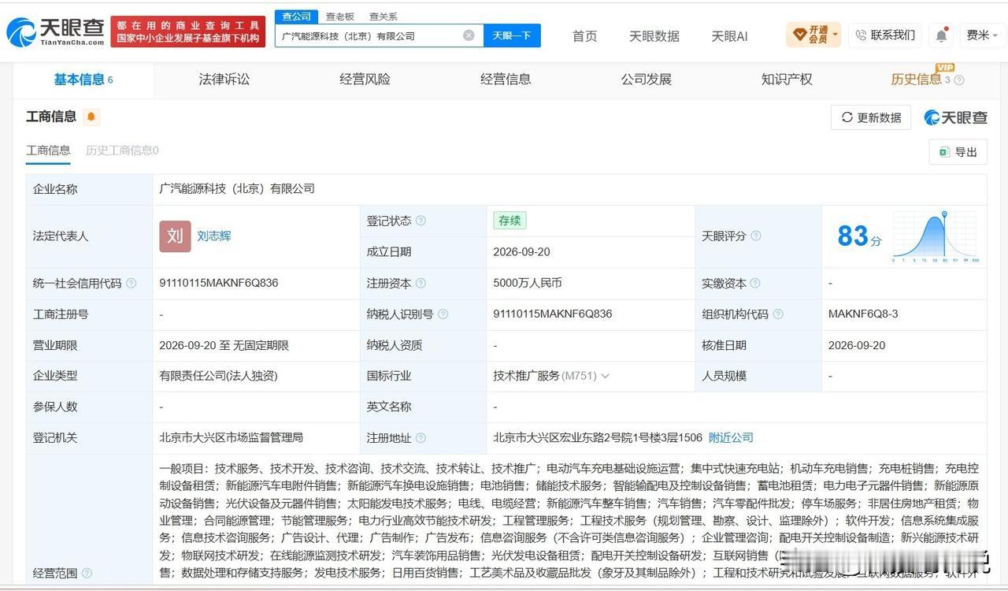Screen dimensions: 1008x591
Task: Click the help icon next to 天眼评分
Action: tap(756, 236)
